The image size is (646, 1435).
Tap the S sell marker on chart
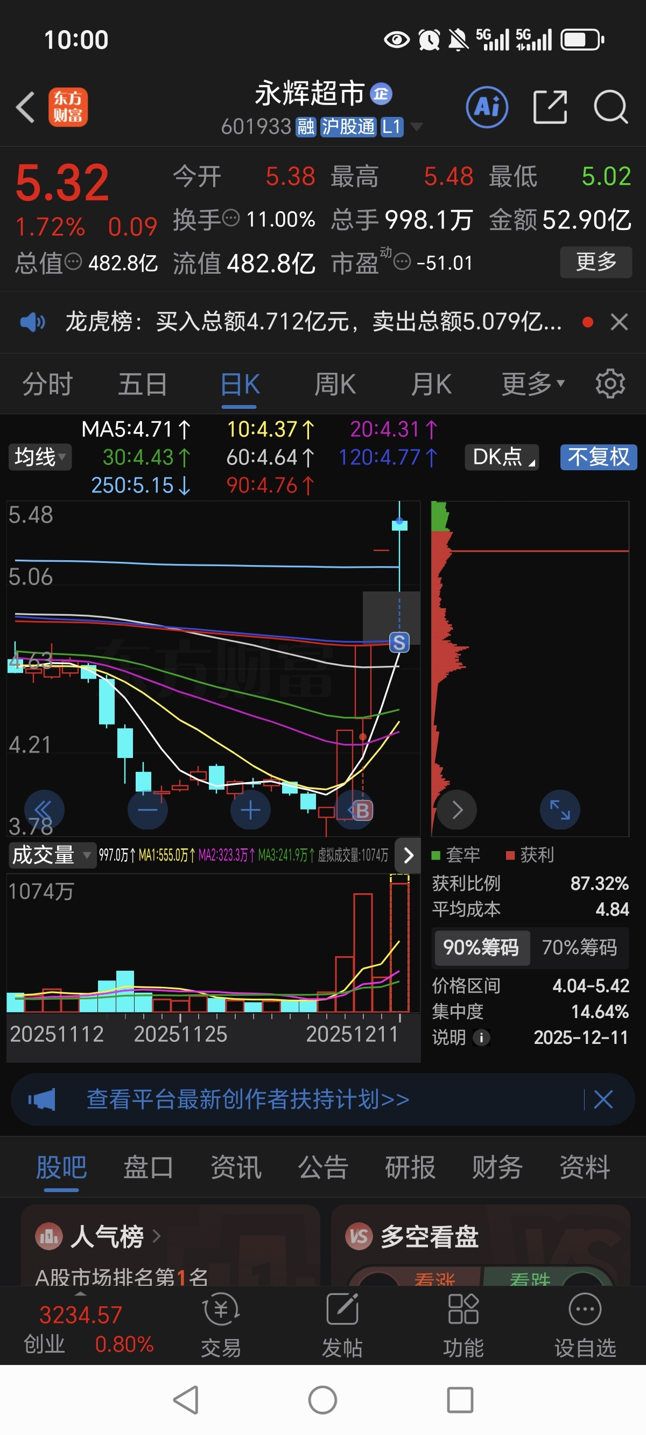tap(399, 642)
